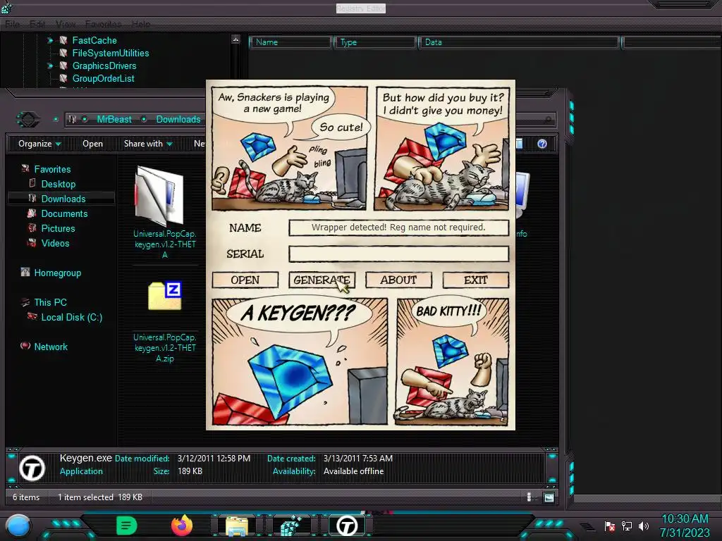Click the Explorer help question-mark icon

[542, 144]
